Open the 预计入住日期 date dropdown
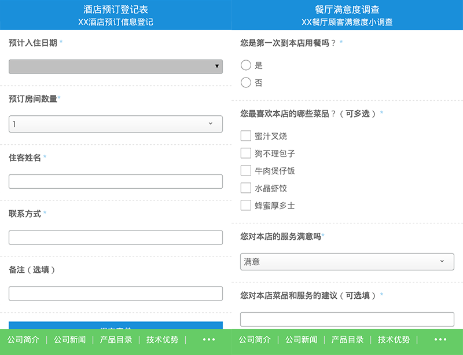 click(x=116, y=67)
